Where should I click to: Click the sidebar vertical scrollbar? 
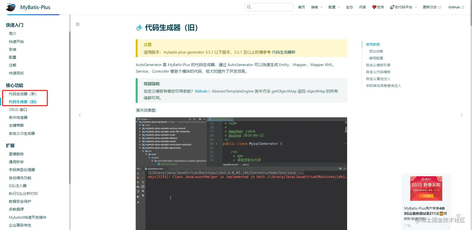click(70, 107)
